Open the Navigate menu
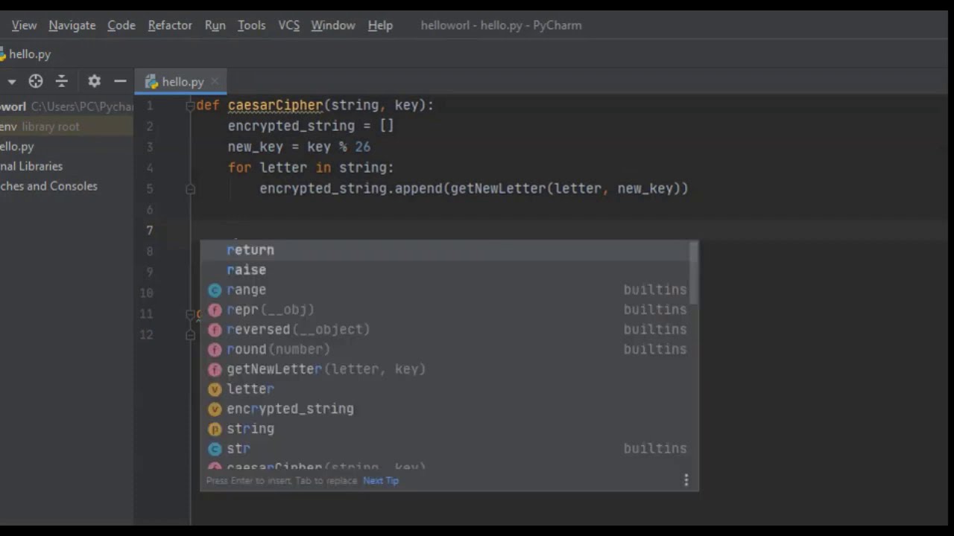The height and width of the screenshot is (536, 954). (x=72, y=25)
